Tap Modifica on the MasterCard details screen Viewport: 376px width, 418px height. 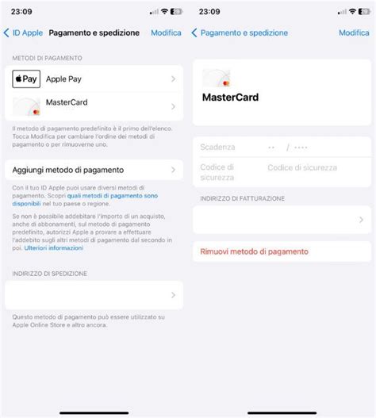click(354, 33)
